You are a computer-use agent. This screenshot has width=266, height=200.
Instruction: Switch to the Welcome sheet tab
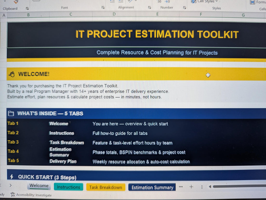tap(39, 186)
